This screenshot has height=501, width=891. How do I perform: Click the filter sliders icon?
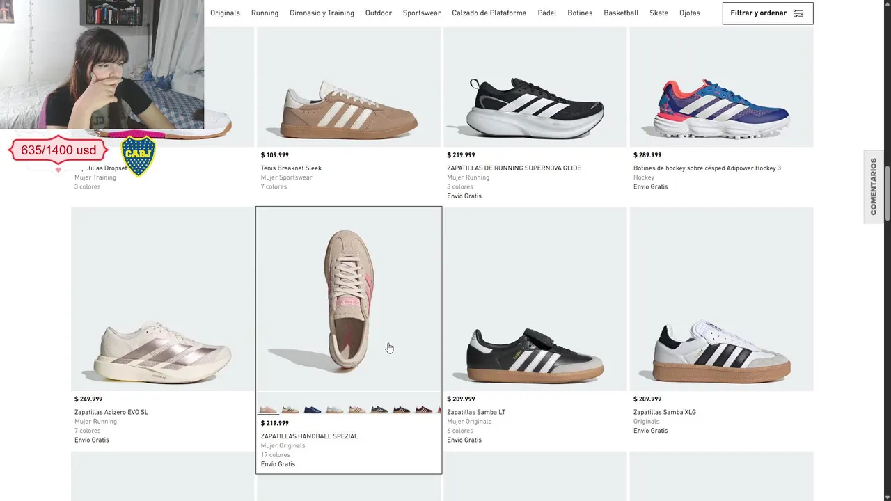[x=798, y=13]
